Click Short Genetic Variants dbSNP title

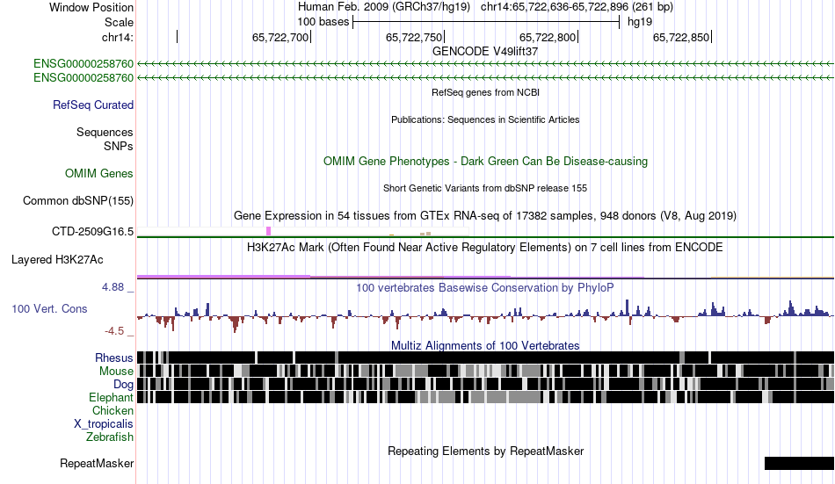point(485,189)
